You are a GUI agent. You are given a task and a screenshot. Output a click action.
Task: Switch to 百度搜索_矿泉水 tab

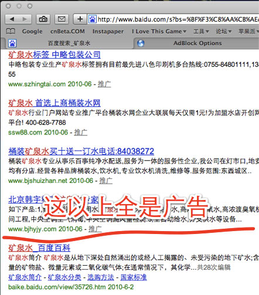69,43
